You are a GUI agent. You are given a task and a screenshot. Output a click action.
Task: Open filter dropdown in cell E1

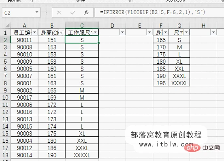(149, 32)
